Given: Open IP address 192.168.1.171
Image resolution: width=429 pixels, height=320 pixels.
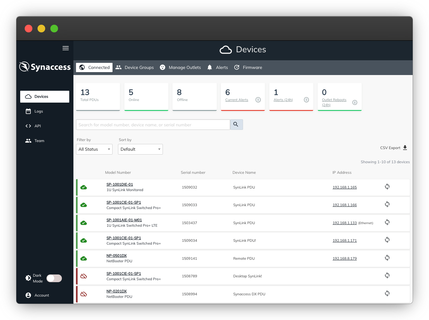Looking at the screenshot, I should 345,240.
